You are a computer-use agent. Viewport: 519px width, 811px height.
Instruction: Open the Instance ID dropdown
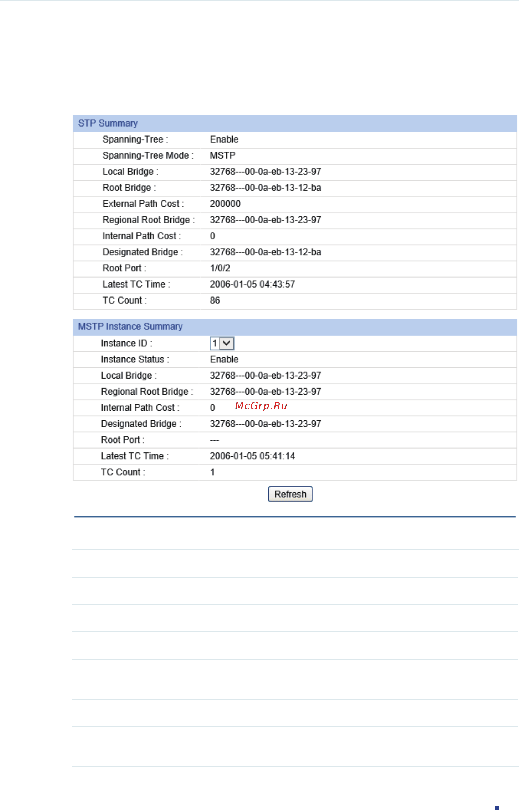(x=222, y=343)
